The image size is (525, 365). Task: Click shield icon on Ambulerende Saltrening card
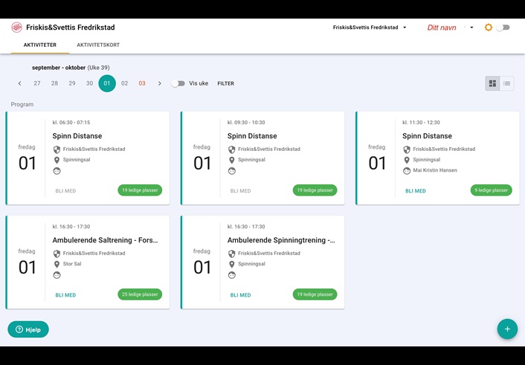click(57, 253)
